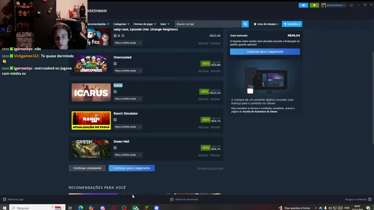The height and width of the screenshot is (210, 374).
Task: Click Remover todos os itens link
Action: pyautogui.click(x=210, y=168)
